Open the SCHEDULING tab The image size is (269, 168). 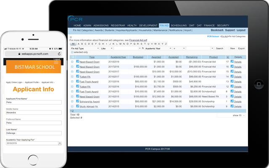pos(179,25)
